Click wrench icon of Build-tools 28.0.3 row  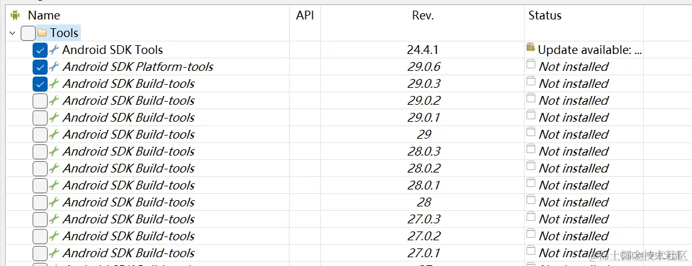coord(54,152)
